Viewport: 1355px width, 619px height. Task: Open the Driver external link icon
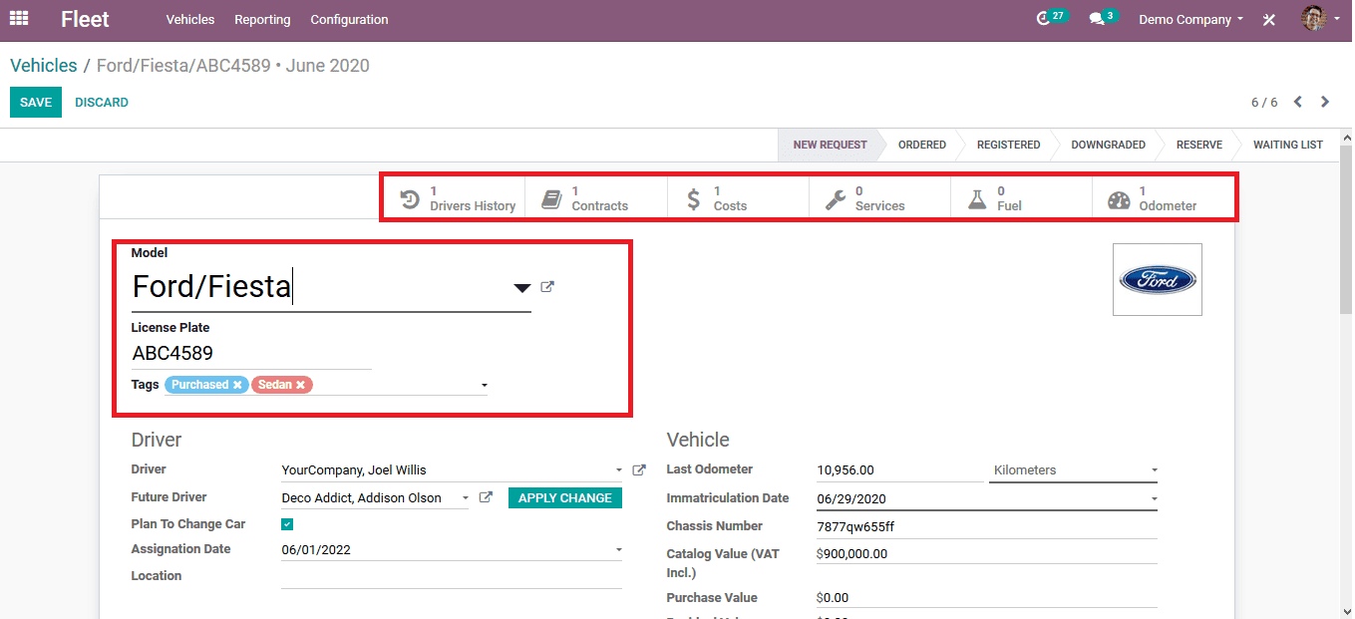click(639, 470)
